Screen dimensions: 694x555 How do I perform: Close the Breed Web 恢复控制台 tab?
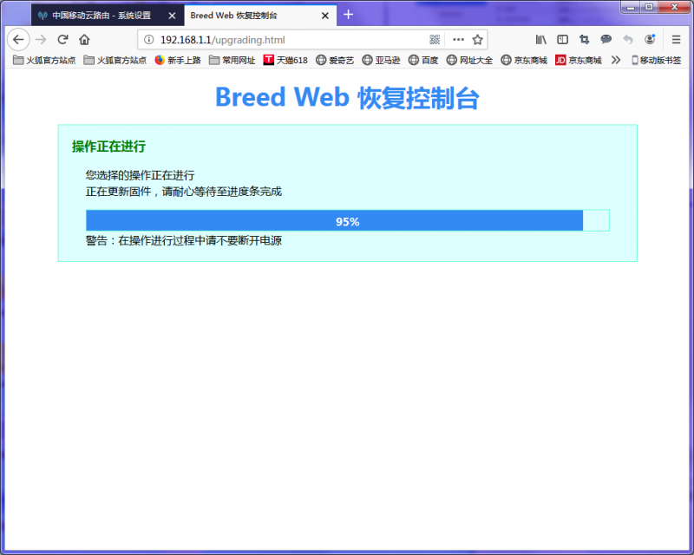click(x=325, y=16)
